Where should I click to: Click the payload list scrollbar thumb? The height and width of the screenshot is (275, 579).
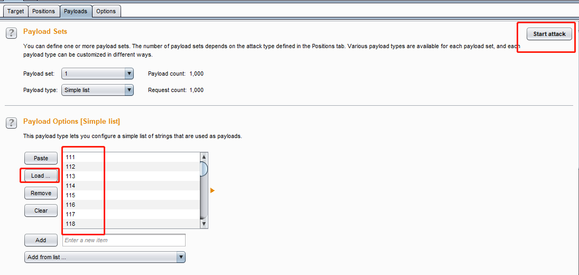[x=204, y=169]
